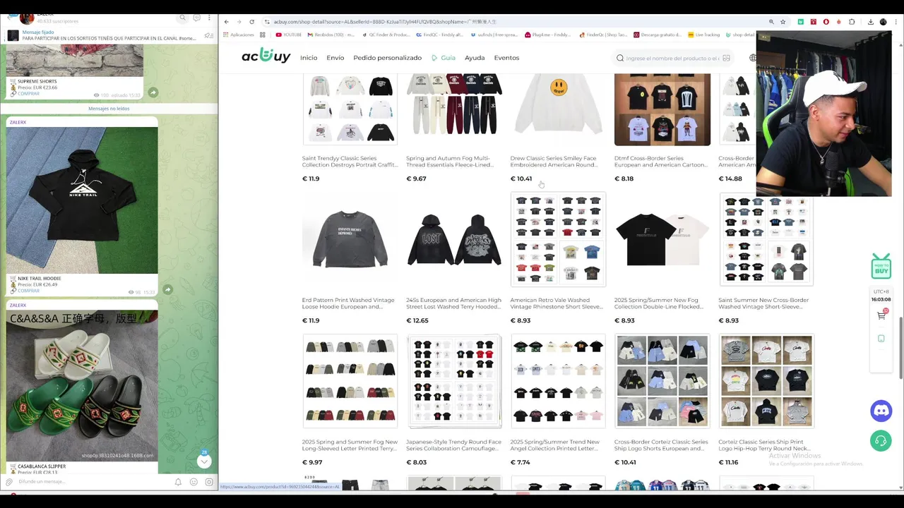The image size is (904, 508).
Task: Click the acbuy logo
Action: (x=266, y=56)
